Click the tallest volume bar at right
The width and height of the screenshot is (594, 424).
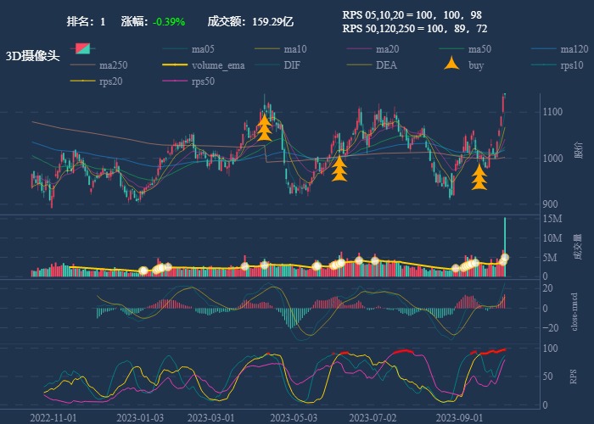(x=505, y=237)
